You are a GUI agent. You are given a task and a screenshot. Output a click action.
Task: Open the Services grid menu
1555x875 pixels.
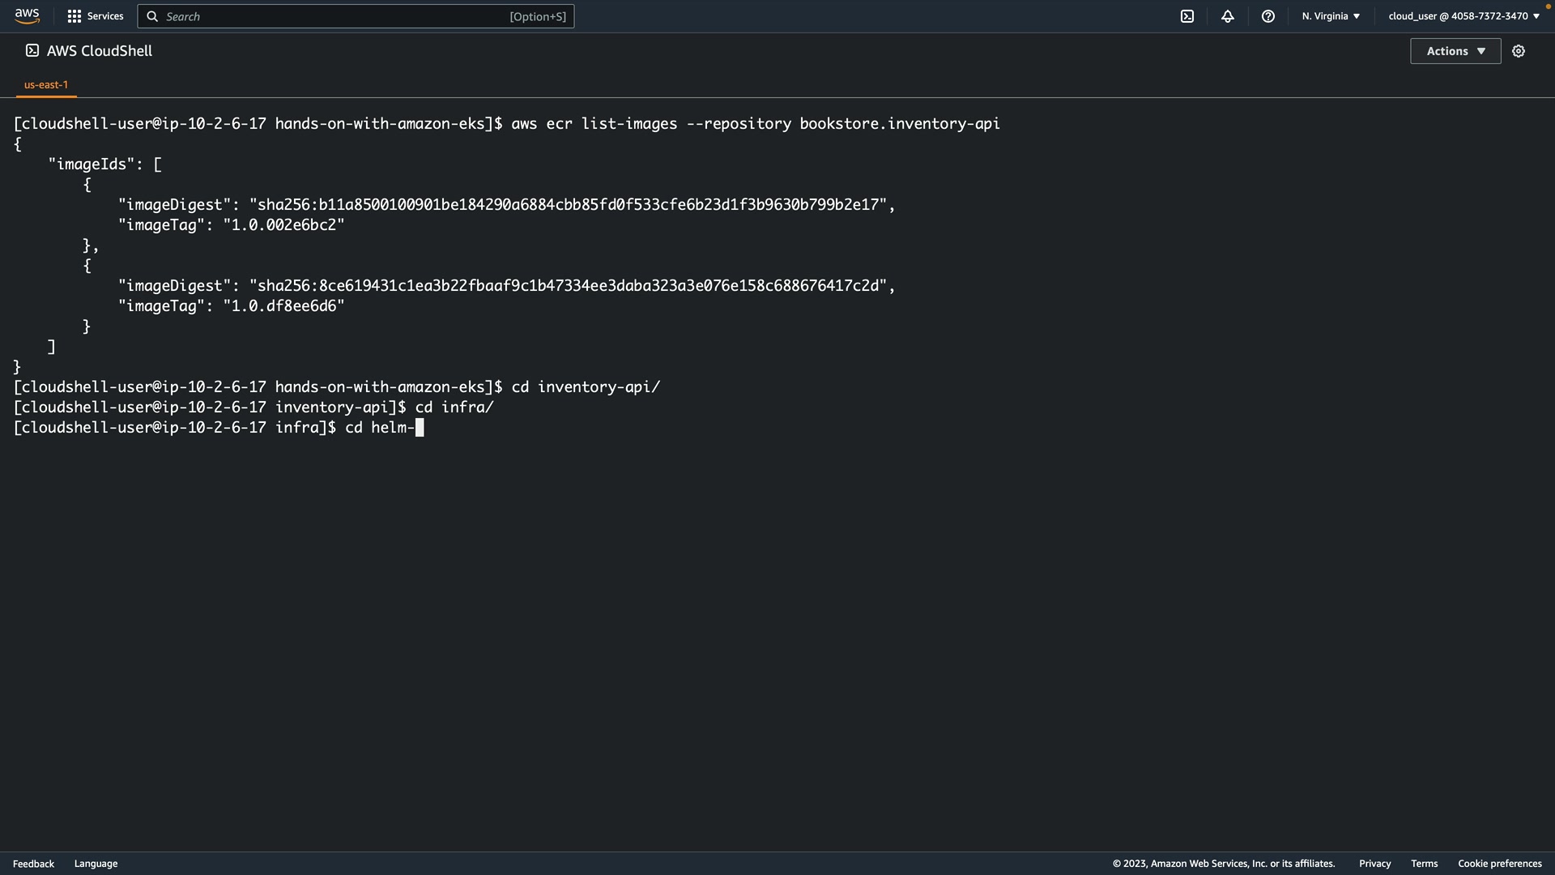[75, 16]
